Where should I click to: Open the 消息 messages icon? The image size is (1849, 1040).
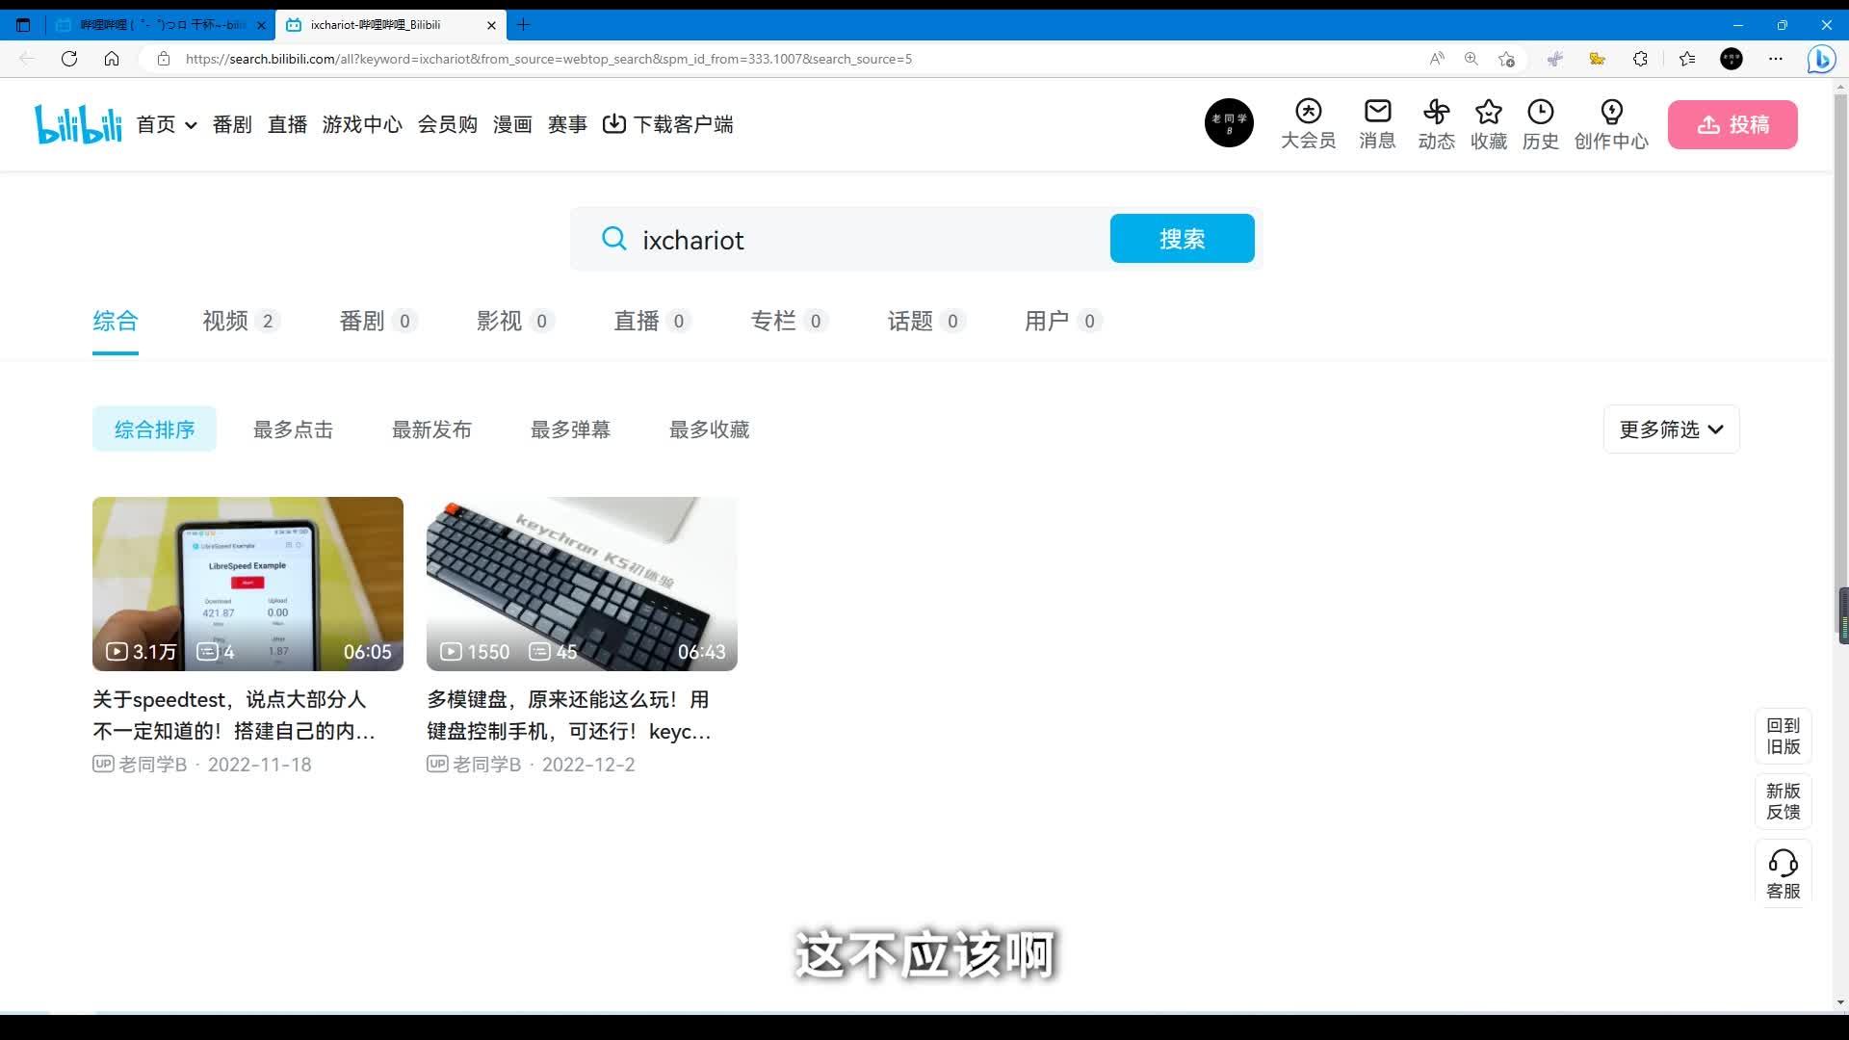tap(1375, 123)
